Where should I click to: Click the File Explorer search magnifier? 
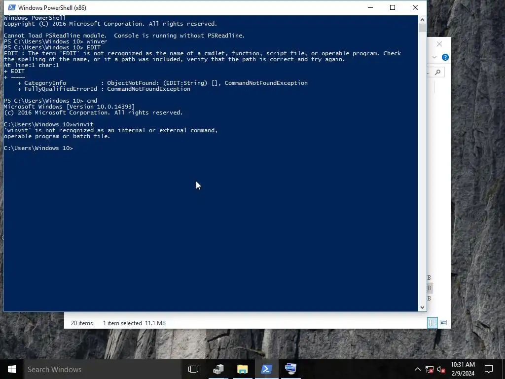coord(437,72)
